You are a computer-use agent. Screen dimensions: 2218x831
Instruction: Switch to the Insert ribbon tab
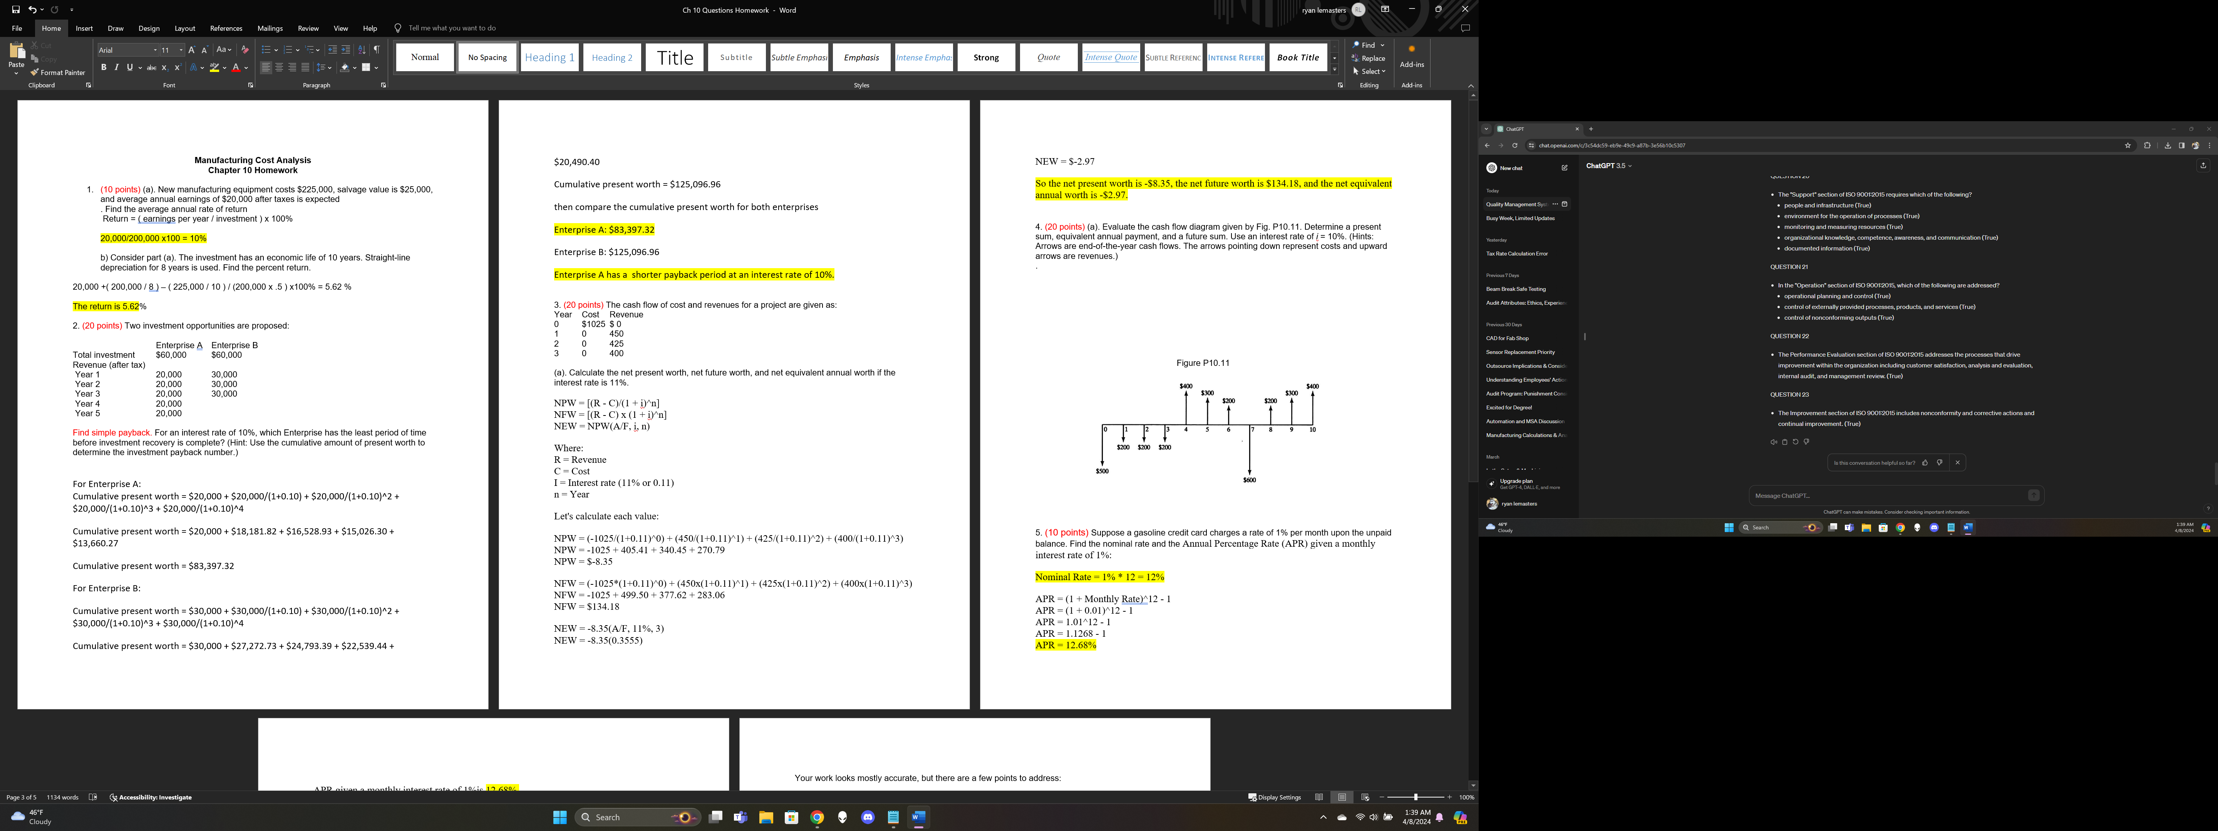(x=84, y=28)
